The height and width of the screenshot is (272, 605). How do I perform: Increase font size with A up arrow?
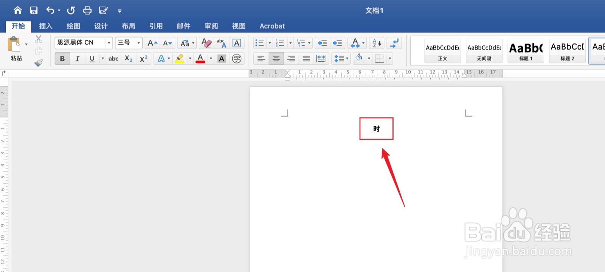(x=152, y=43)
